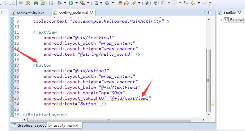245x131 pixels.
Task: Open the Android Virtual Device Manager
Action: [43, 3]
